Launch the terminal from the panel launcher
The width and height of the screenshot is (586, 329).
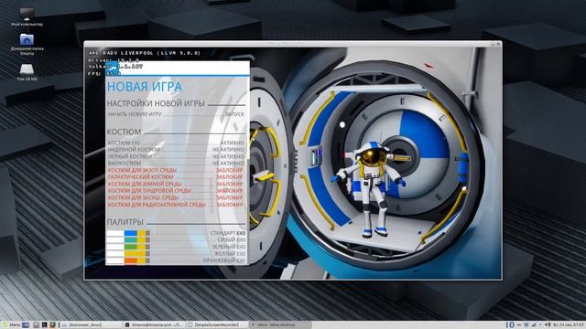point(44,325)
